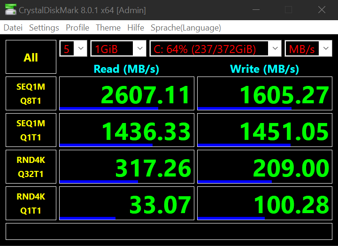This screenshot has height=246, width=338.
Task: Start the SEQ1M Q1T1 test
Action: (x=31, y=130)
